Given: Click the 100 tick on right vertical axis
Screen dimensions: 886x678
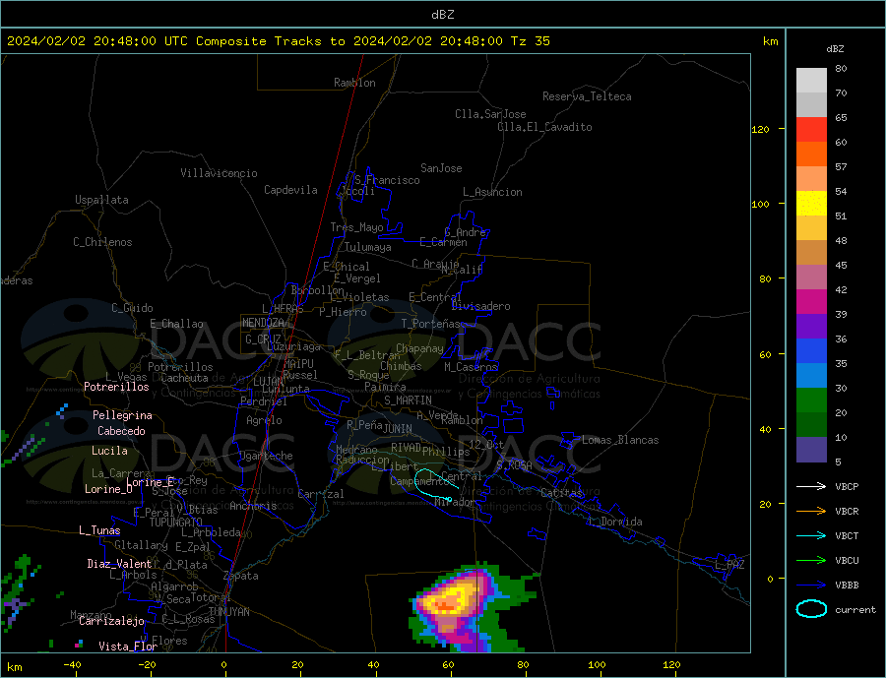Looking at the screenshot, I should (x=760, y=204).
